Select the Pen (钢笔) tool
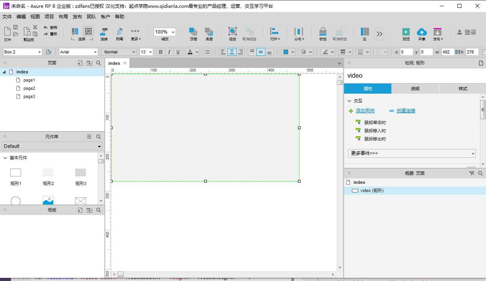This screenshot has width=486, height=281. click(x=119, y=32)
